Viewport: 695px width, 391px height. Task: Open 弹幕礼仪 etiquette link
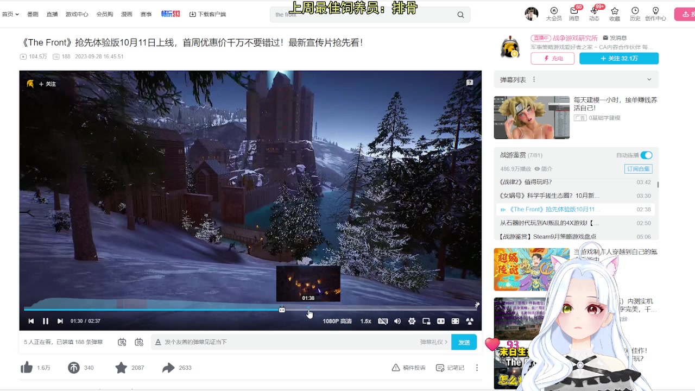pyautogui.click(x=434, y=342)
